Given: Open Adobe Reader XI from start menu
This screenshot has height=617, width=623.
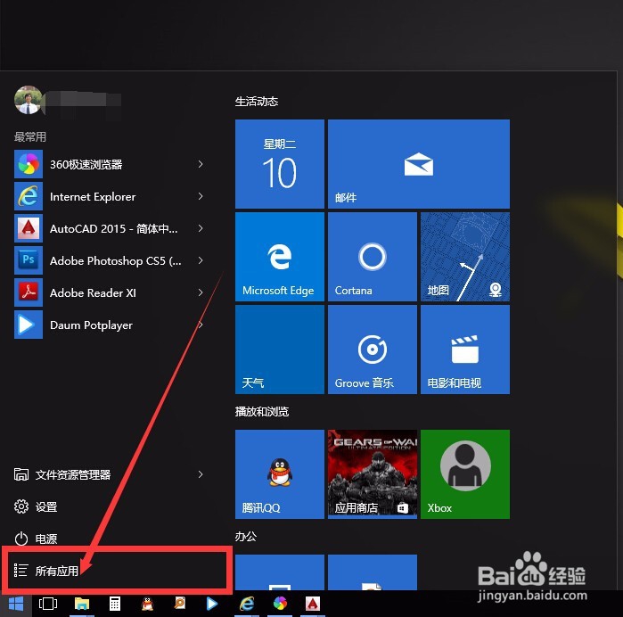Looking at the screenshot, I should click(x=108, y=292).
